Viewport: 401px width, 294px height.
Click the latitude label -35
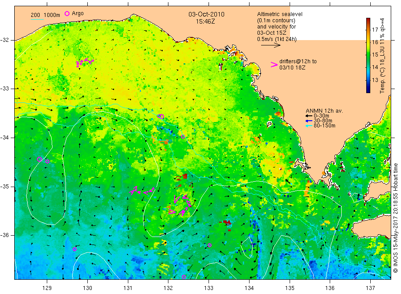point(4,186)
